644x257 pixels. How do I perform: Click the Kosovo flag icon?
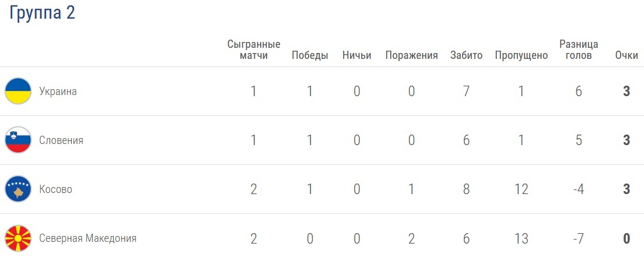click(x=18, y=189)
